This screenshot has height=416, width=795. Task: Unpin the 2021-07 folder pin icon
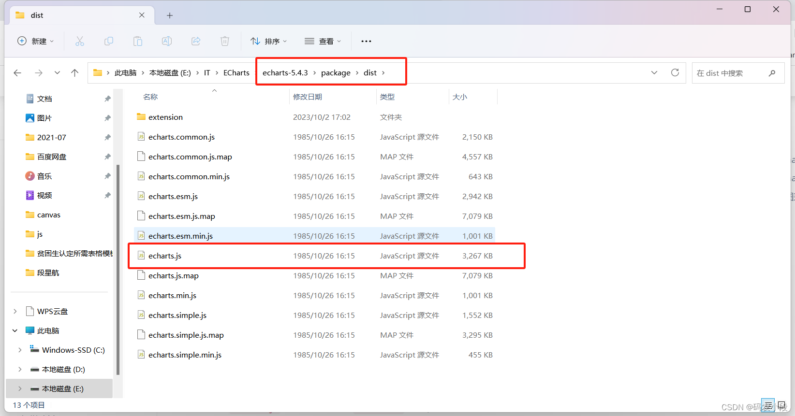[107, 137]
